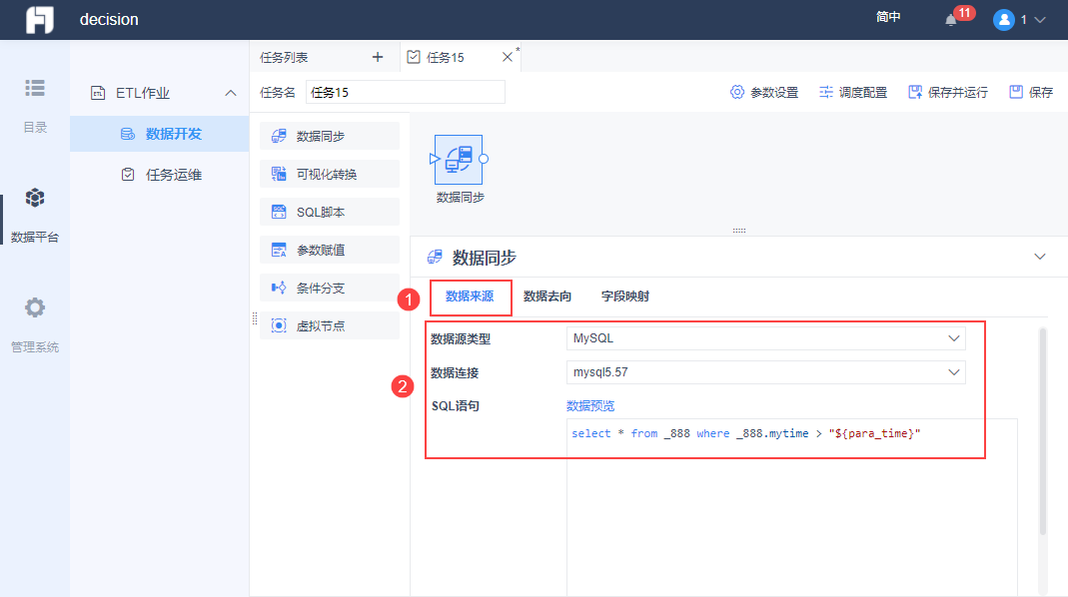Screen dimensions: 1068x597
Task: Select the 数据同步 node type
Action: point(330,136)
